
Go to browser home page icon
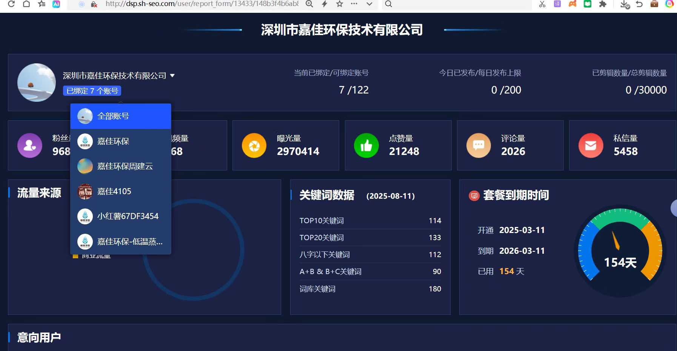click(26, 4)
